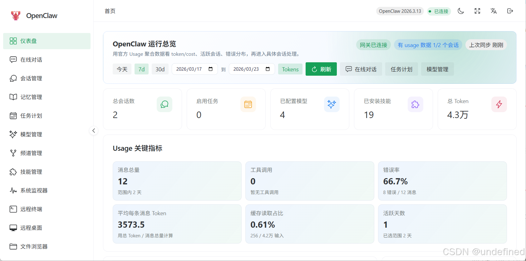
Task: Click the Usage 关键指标 heading
Action: (138, 148)
